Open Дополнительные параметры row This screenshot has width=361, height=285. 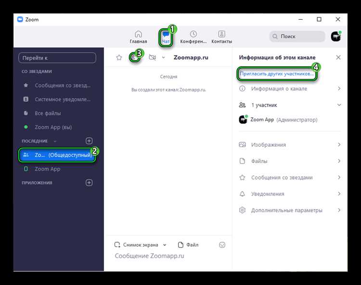[290, 210]
